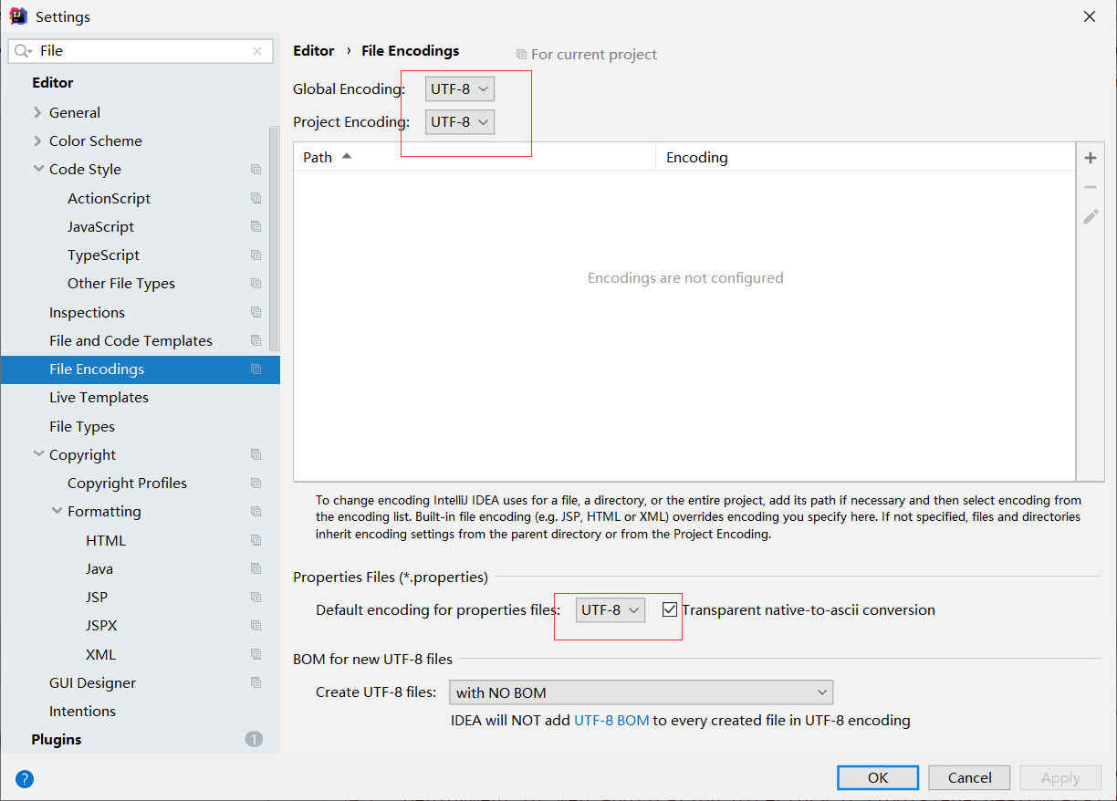
Task: Click project-level icon next to Copyright
Action: tap(256, 454)
